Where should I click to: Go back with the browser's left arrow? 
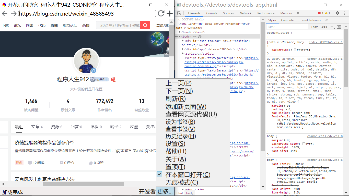5,14
